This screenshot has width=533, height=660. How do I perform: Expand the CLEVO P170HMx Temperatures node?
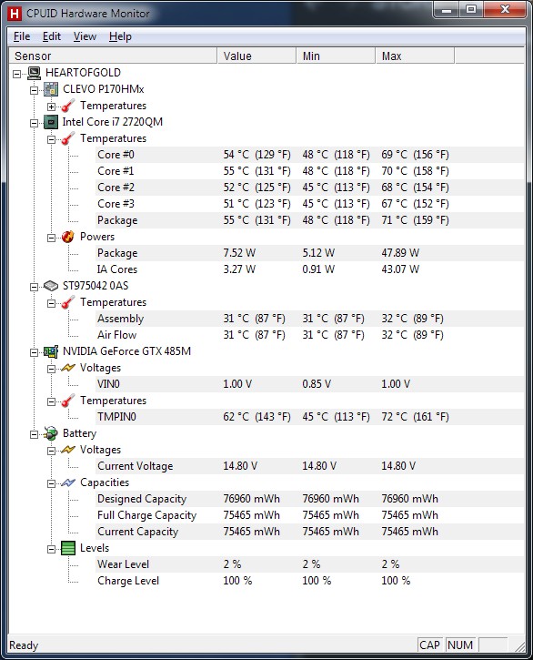click(x=51, y=107)
